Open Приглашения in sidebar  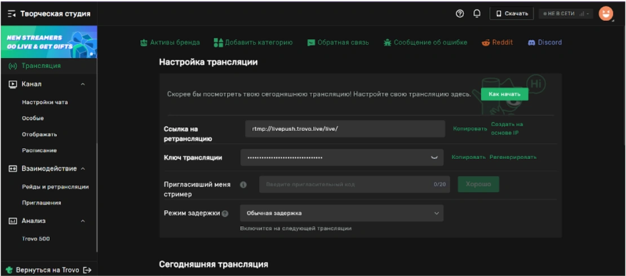pos(42,203)
